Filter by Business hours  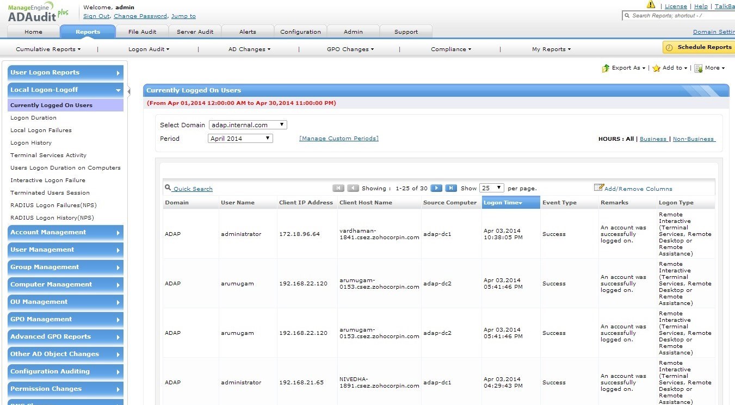(x=653, y=139)
